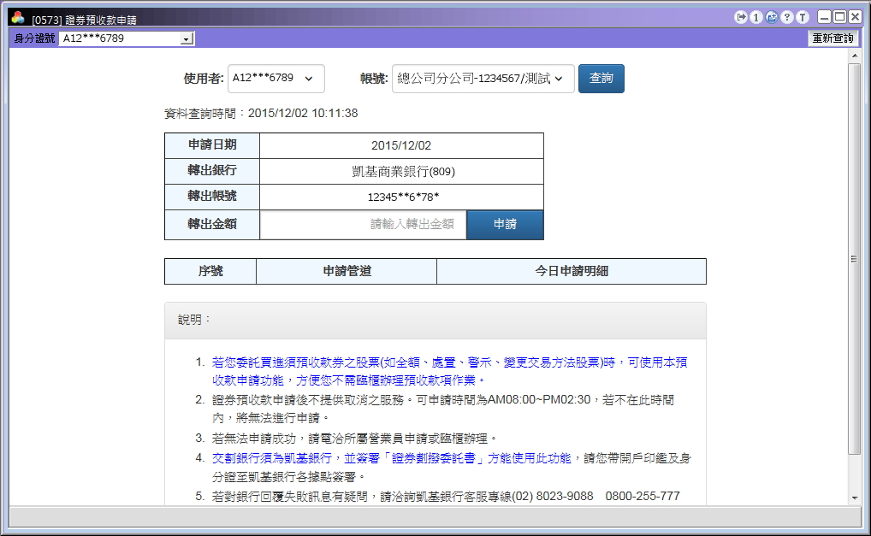Maximize the 證券預收款申請 window
Viewport: 871px width, 536px height.
coord(840,17)
